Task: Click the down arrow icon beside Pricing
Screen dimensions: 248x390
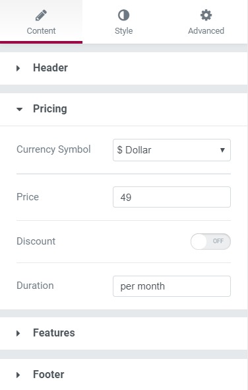Action: pos(19,109)
